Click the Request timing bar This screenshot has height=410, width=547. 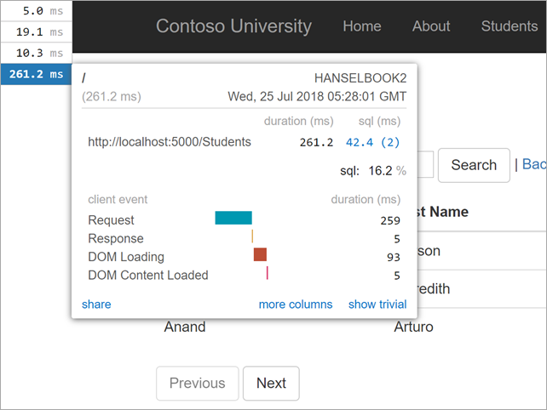[x=233, y=218]
